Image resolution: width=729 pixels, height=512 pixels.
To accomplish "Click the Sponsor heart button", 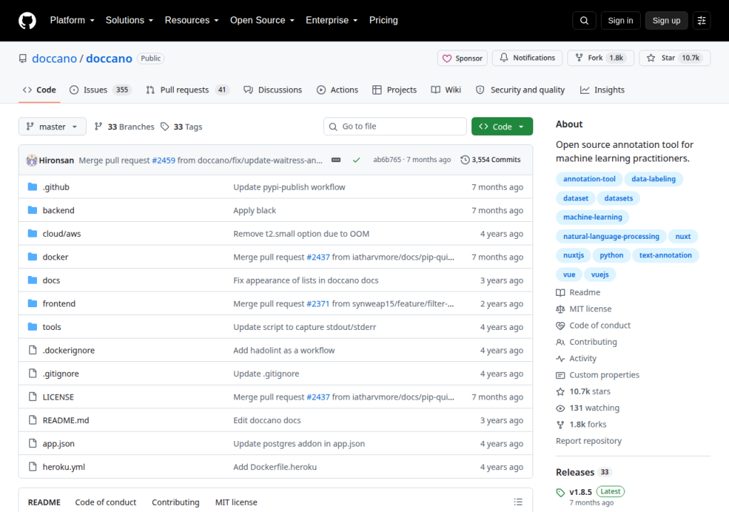I will (462, 58).
